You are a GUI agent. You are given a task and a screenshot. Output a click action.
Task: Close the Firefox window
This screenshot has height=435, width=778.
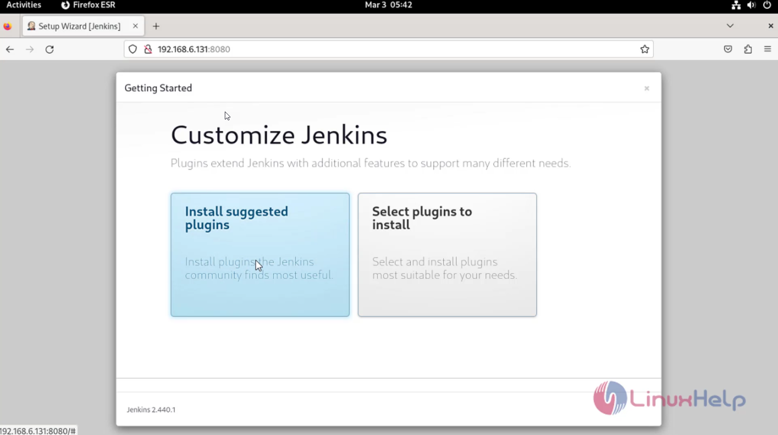(771, 26)
